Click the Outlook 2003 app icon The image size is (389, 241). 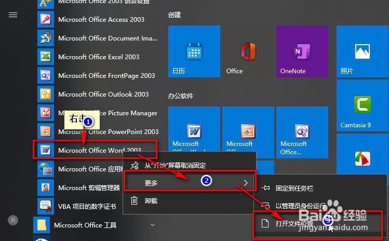tap(46, 94)
